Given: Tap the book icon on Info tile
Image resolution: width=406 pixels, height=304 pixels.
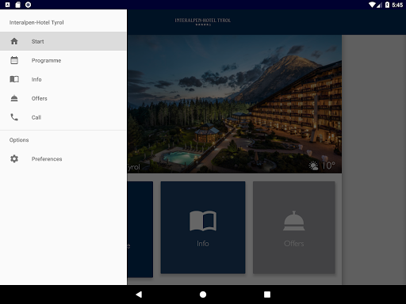Looking at the screenshot, I should (203, 221).
